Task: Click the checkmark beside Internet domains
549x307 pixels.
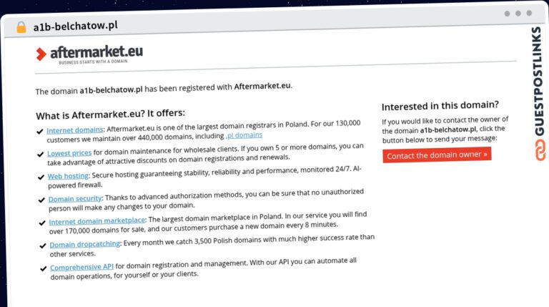Action: point(40,132)
